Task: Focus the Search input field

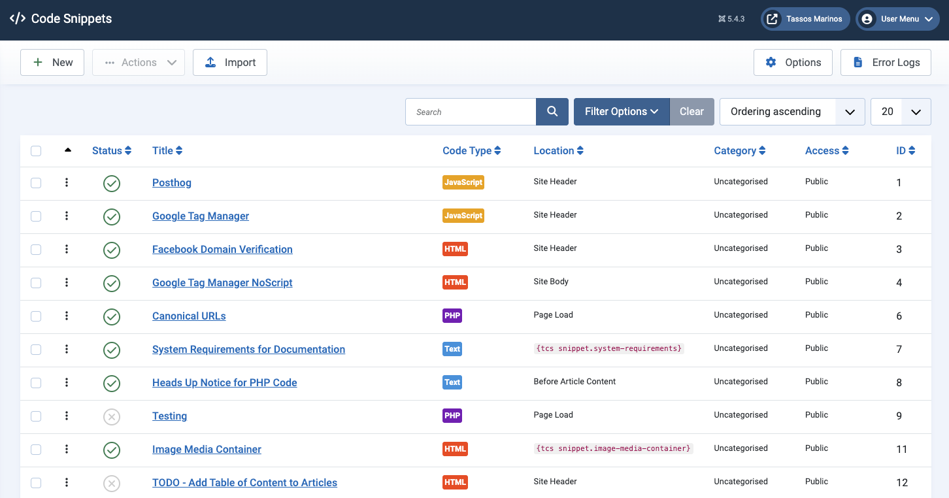Action: [x=471, y=112]
